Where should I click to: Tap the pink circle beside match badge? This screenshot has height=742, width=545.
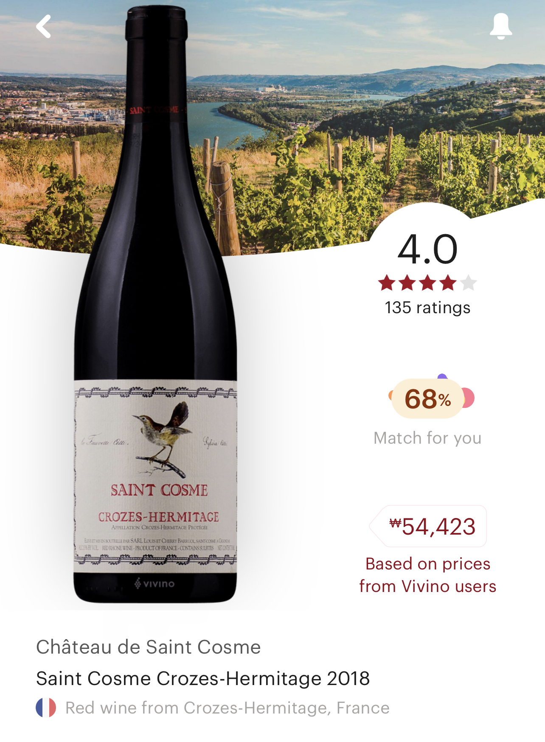pyautogui.click(x=469, y=398)
